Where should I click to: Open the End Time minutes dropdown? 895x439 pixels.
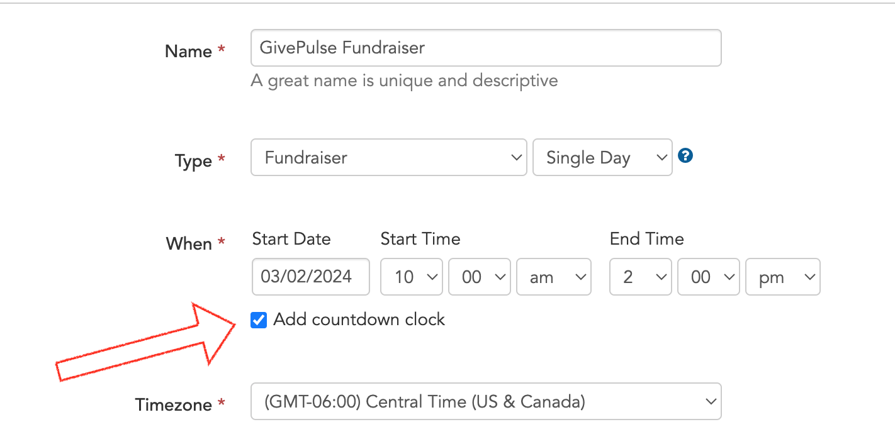(x=708, y=277)
